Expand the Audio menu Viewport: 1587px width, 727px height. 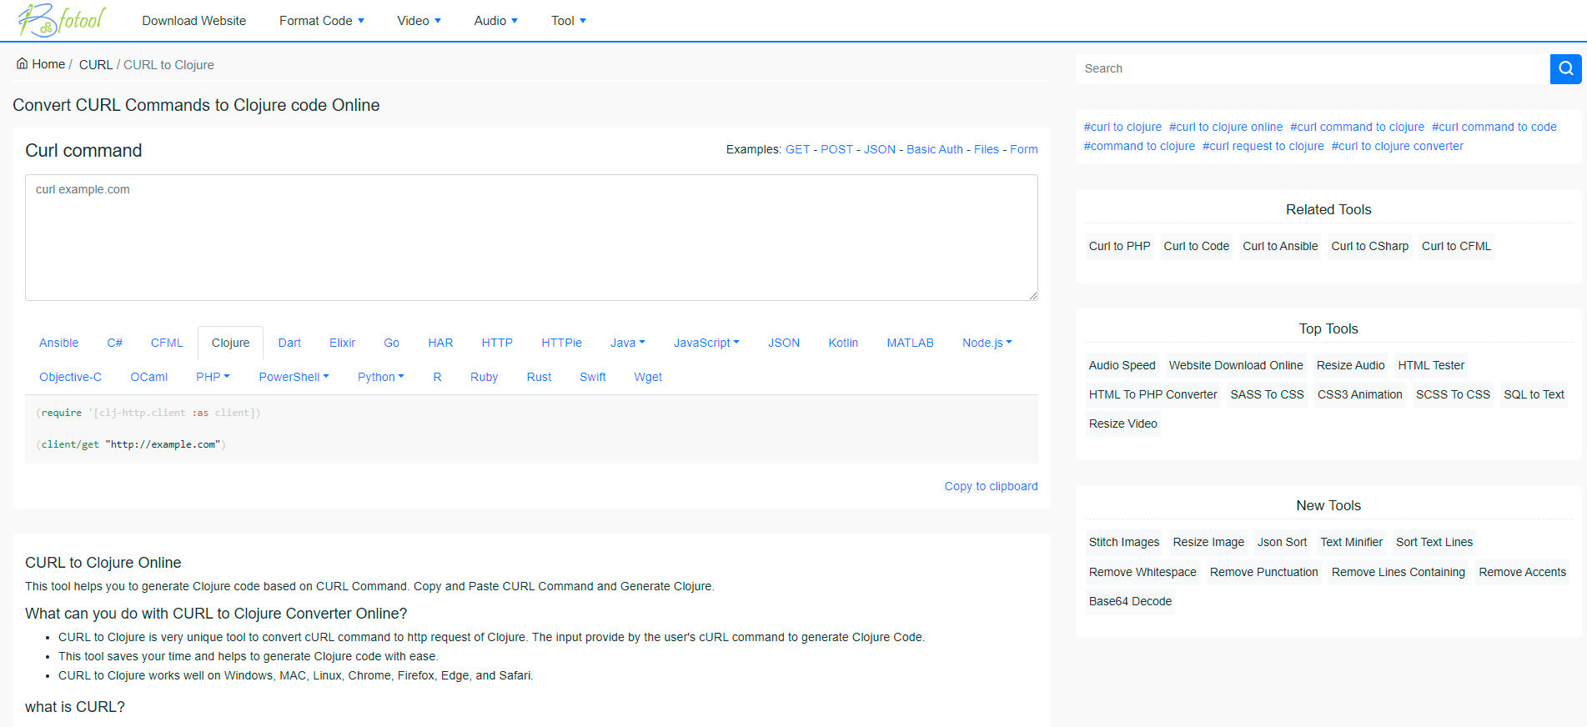(495, 21)
